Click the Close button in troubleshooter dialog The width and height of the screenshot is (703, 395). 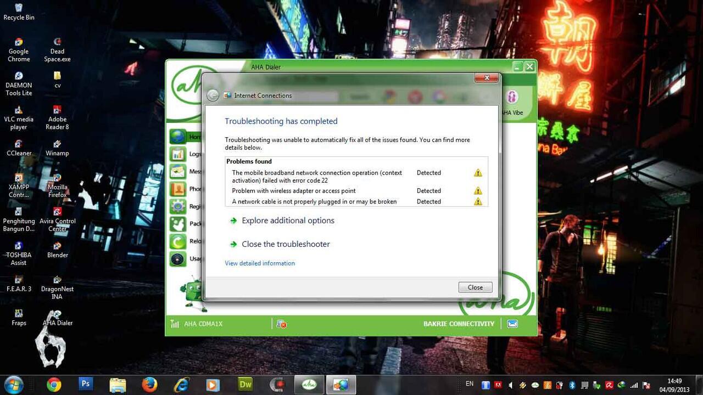click(475, 287)
